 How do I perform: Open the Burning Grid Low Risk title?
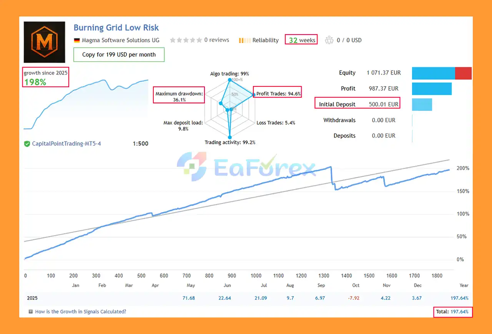click(116, 28)
